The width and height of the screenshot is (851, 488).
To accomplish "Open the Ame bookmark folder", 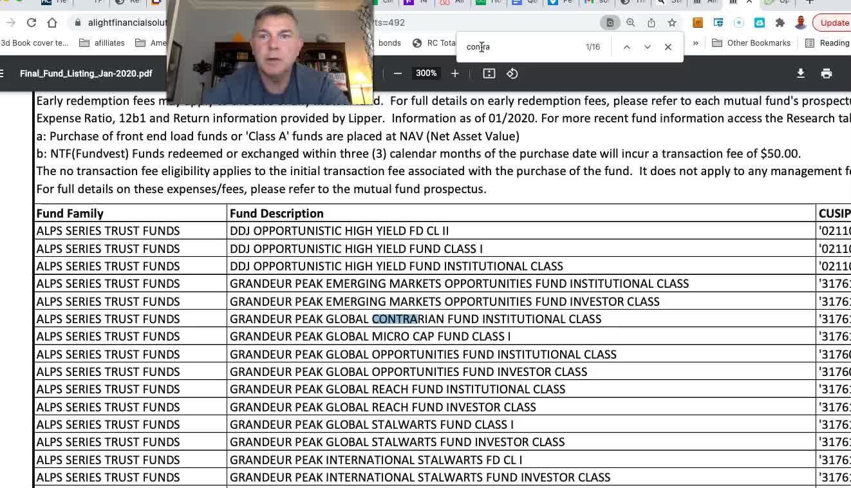I will (x=151, y=43).
